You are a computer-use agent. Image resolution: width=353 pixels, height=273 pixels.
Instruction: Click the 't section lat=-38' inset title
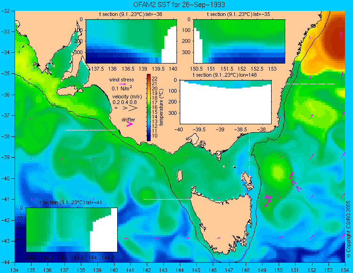[130, 15]
